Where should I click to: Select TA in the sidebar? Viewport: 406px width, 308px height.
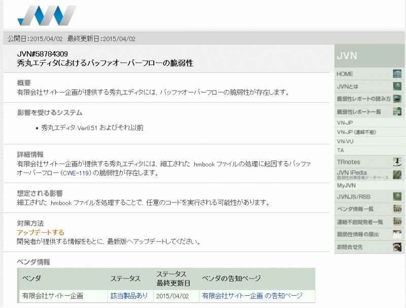pos(369,150)
